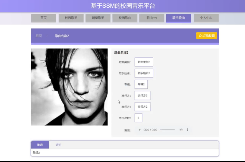Open the 校园歌曲 navigation tab
Viewport: 245px width, 162px height.
[x=125, y=18]
